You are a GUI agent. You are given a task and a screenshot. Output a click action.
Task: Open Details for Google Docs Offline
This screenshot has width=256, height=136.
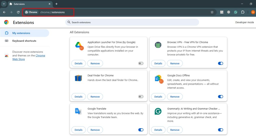tap(158, 97)
